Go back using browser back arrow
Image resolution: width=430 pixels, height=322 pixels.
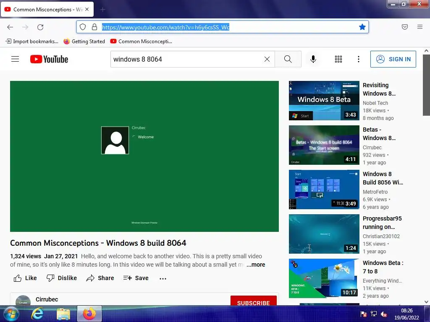pos(10,27)
